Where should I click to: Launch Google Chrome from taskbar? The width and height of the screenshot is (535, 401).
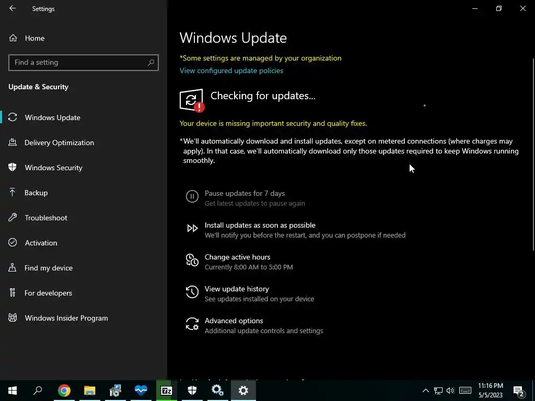tap(64, 390)
